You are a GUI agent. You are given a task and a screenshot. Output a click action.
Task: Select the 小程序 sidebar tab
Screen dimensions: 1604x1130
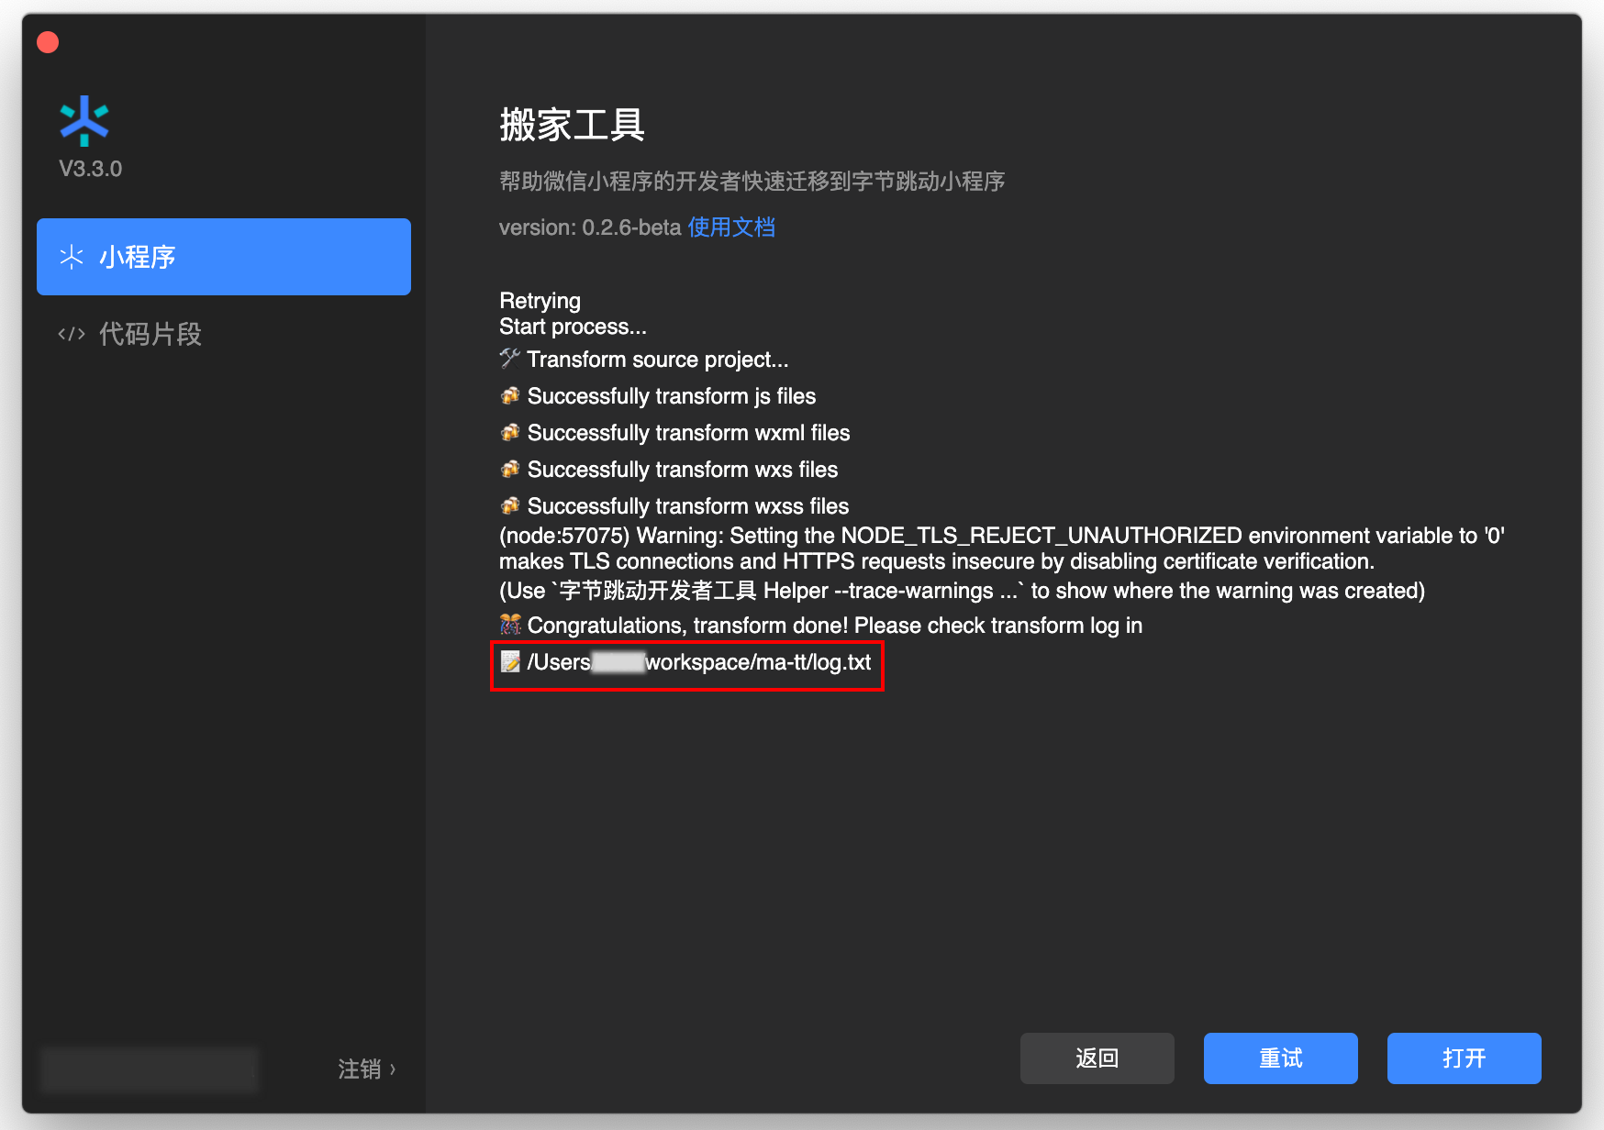[224, 257]
